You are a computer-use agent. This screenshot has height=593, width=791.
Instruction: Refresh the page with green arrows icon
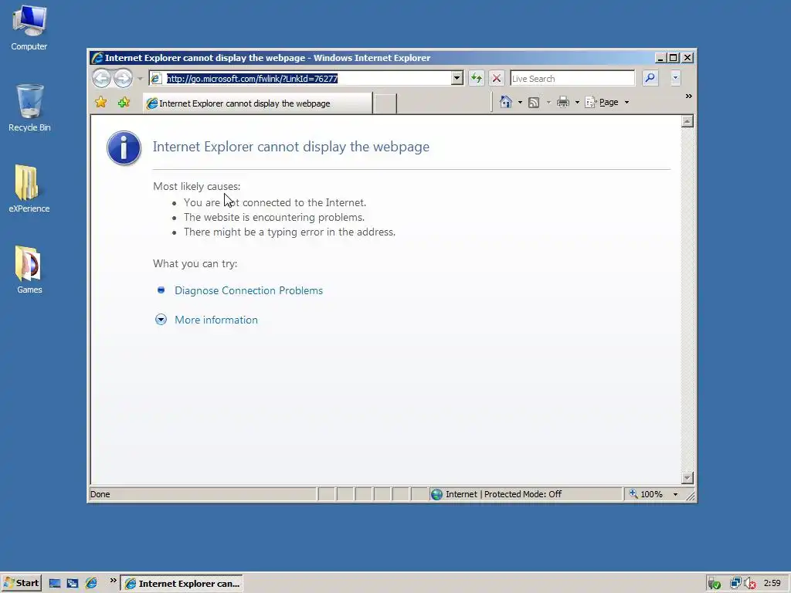[x=476, y=78]
